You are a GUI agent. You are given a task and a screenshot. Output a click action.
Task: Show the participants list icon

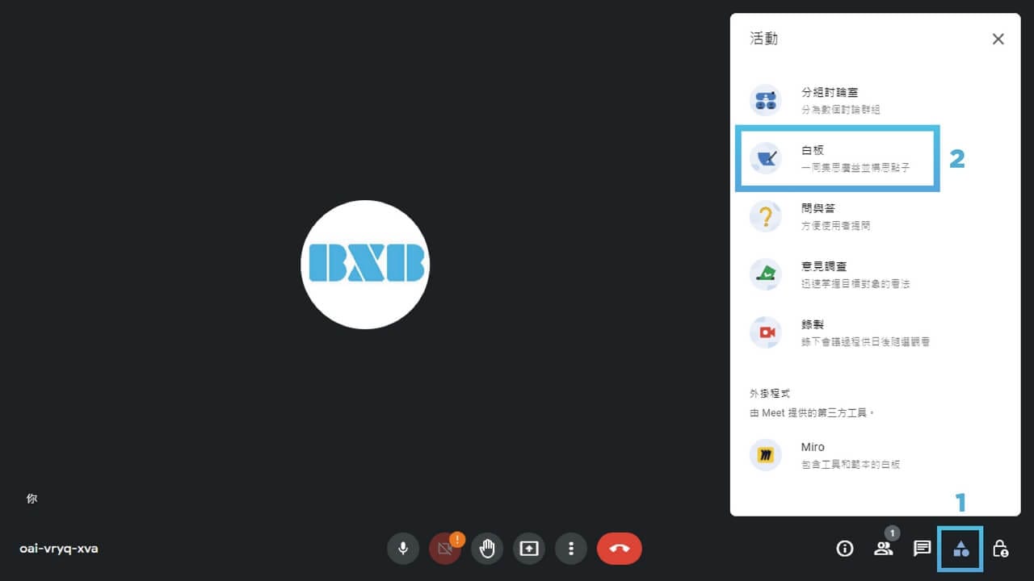(883, 548)
